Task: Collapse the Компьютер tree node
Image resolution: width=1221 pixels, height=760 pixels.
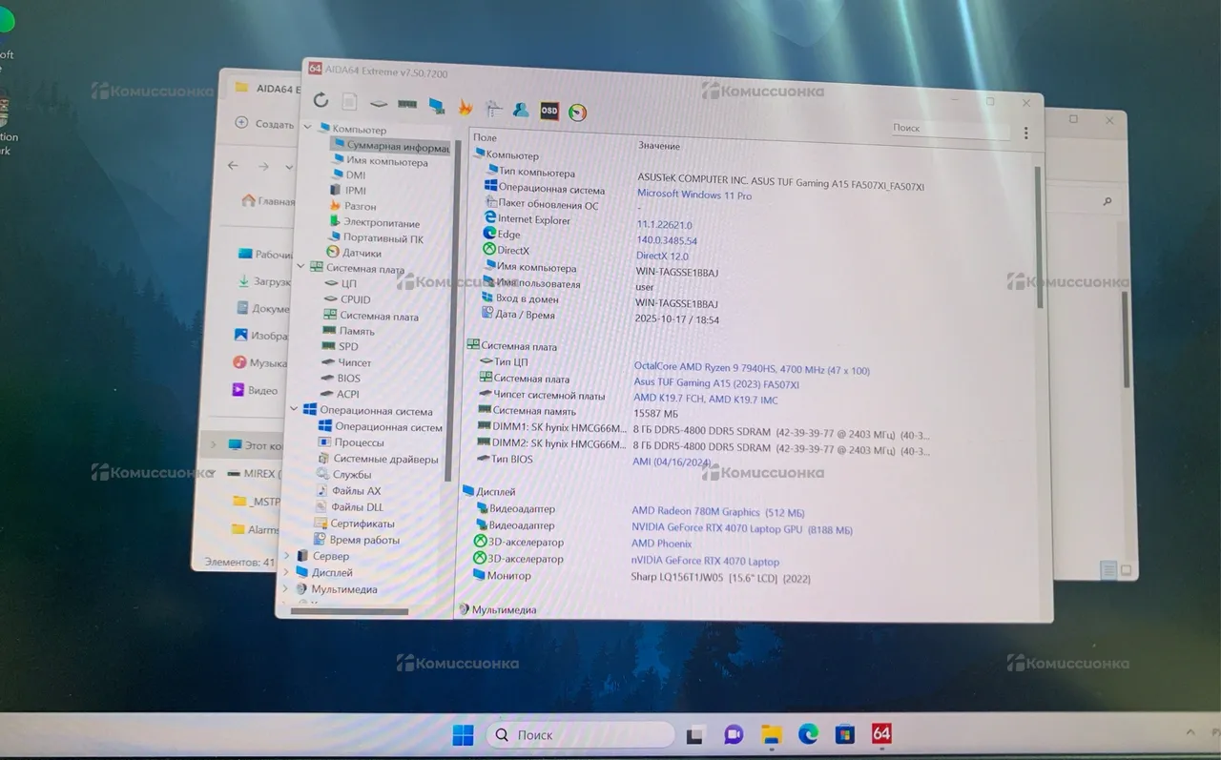Action: [x=307, y=128]
